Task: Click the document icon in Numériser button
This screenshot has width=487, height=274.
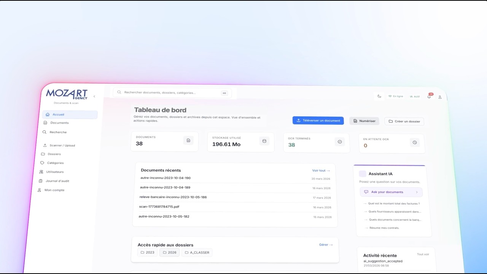Action: pos(355,121)
